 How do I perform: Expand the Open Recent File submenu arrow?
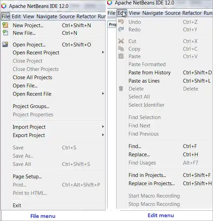(x=103, y=94)
